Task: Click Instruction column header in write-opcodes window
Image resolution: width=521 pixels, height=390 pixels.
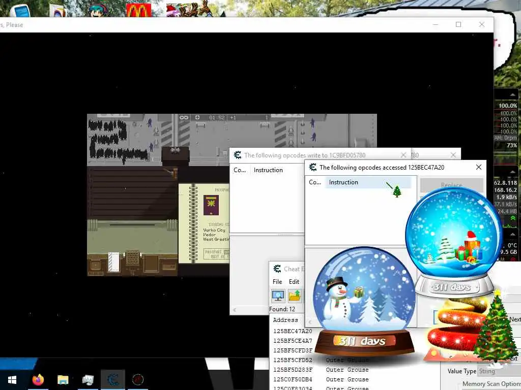Action: click(268, 170)
